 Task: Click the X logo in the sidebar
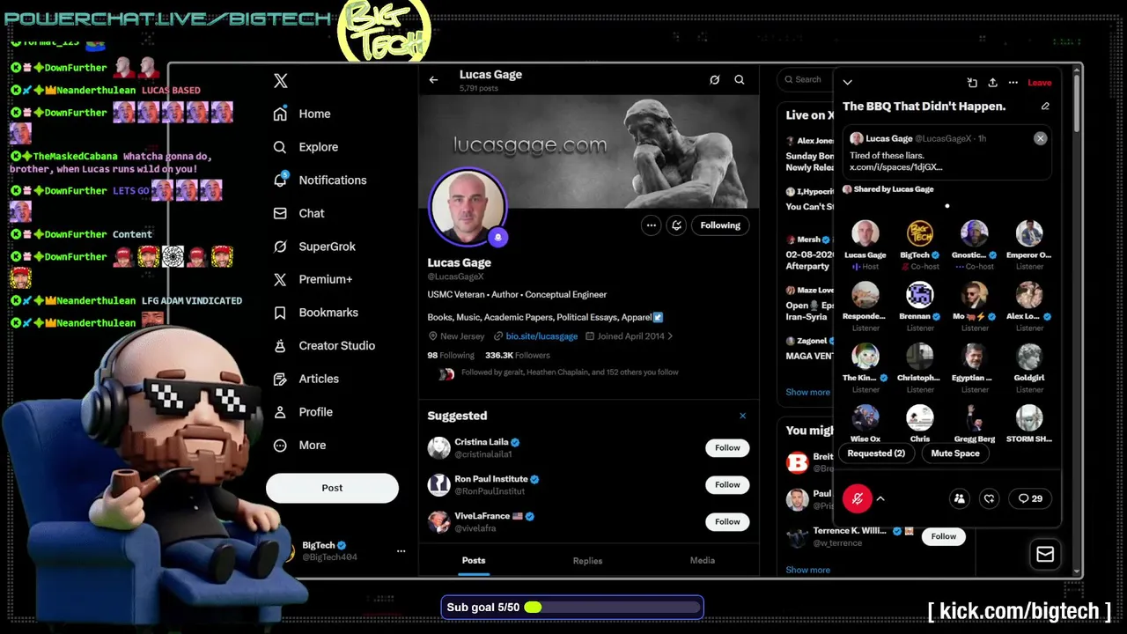(280, 81)
